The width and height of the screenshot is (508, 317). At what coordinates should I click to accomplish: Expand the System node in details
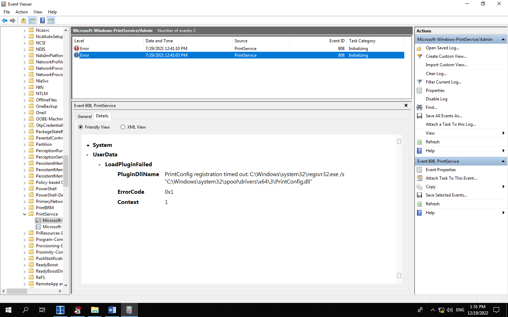(88, 145)
